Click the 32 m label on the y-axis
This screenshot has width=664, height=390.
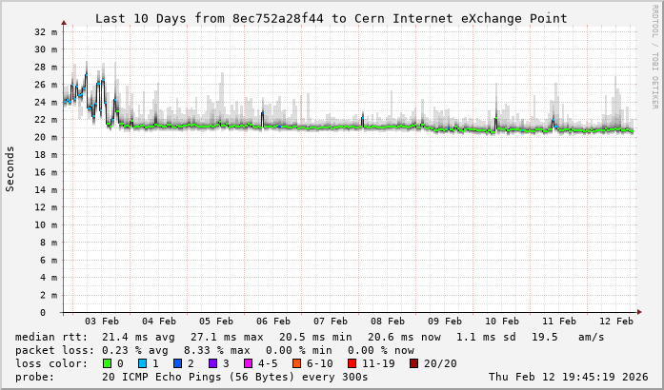[47, 31]
